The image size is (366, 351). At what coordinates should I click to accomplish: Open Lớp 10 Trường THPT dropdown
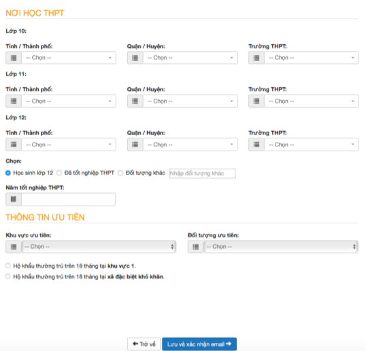[312, 58]
